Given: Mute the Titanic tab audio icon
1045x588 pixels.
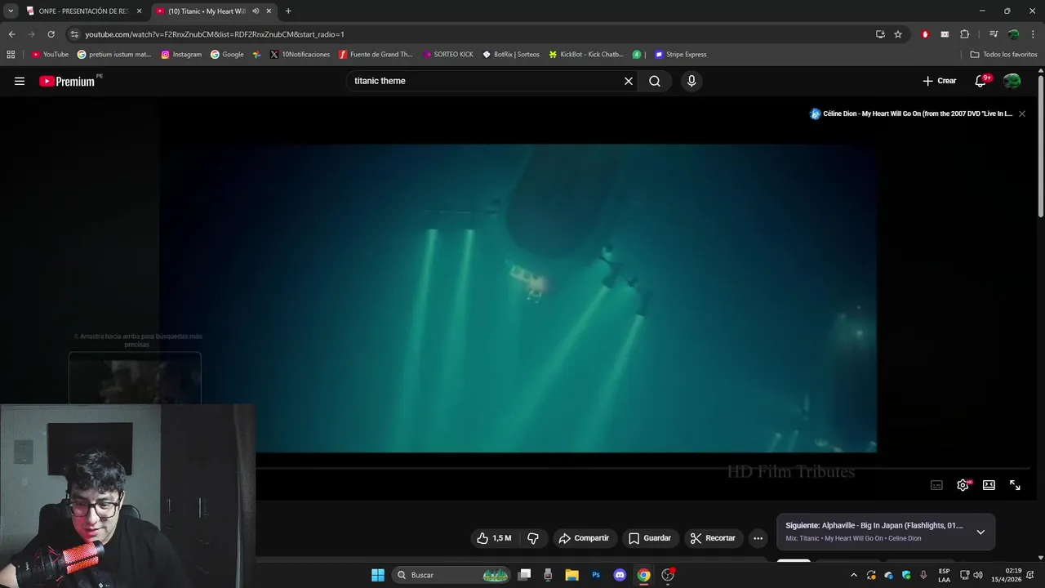Looking at the screenshot, I should click(x=256, y=11).
